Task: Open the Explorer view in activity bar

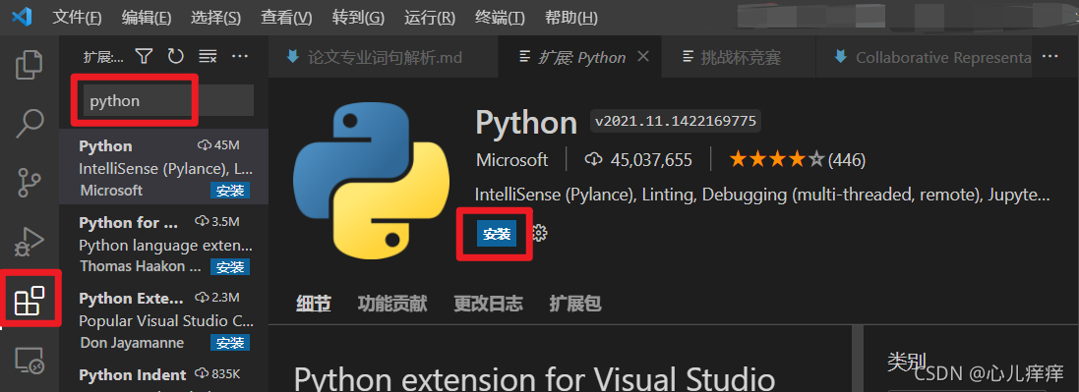Action: [x=30, y=65]
